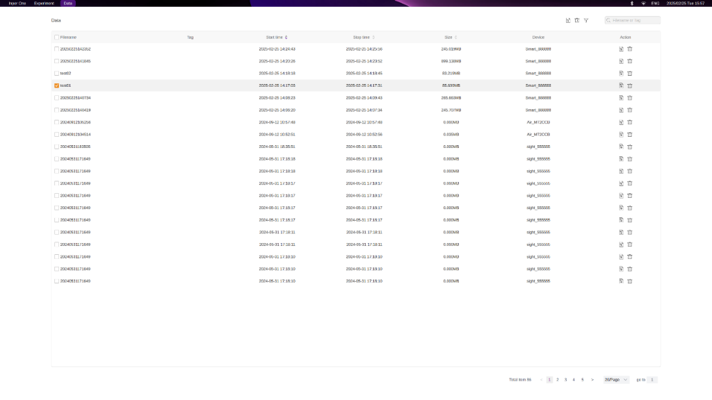Switch to the Experiment tab
712x400 pixels.
44,3
